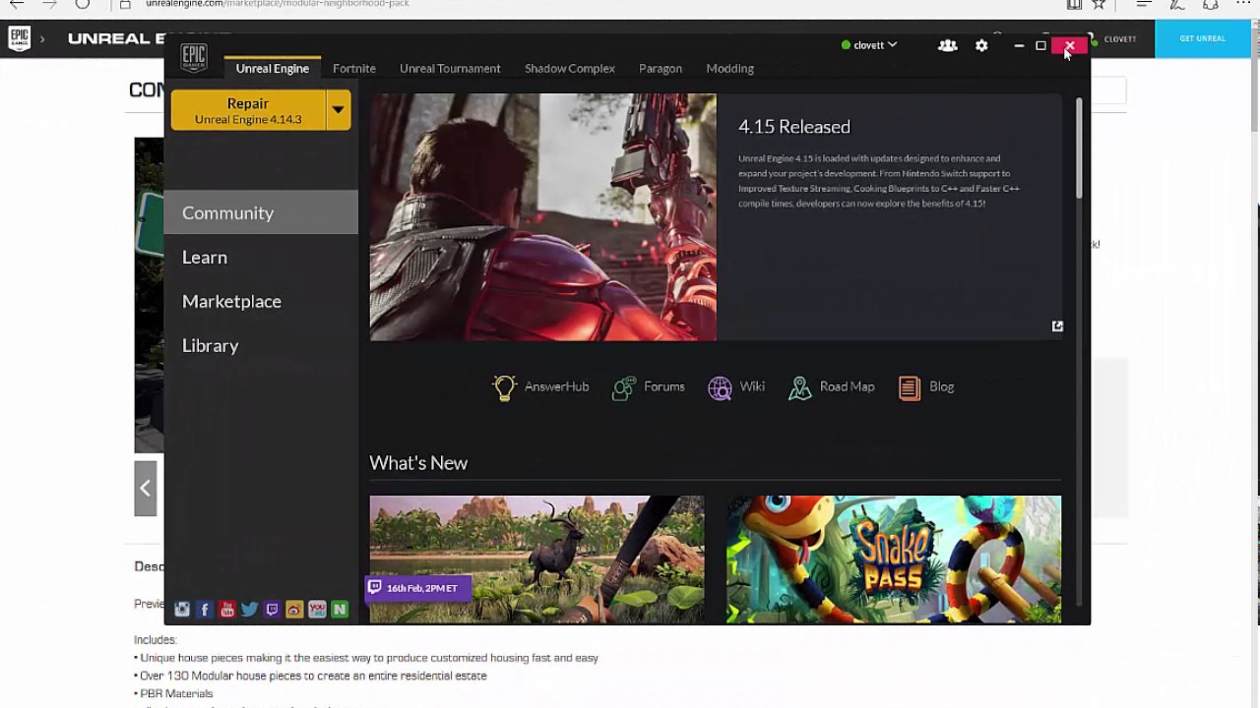Click the browser forward arrow
This screenshot has height=708, width=1260.
[49, 4]
